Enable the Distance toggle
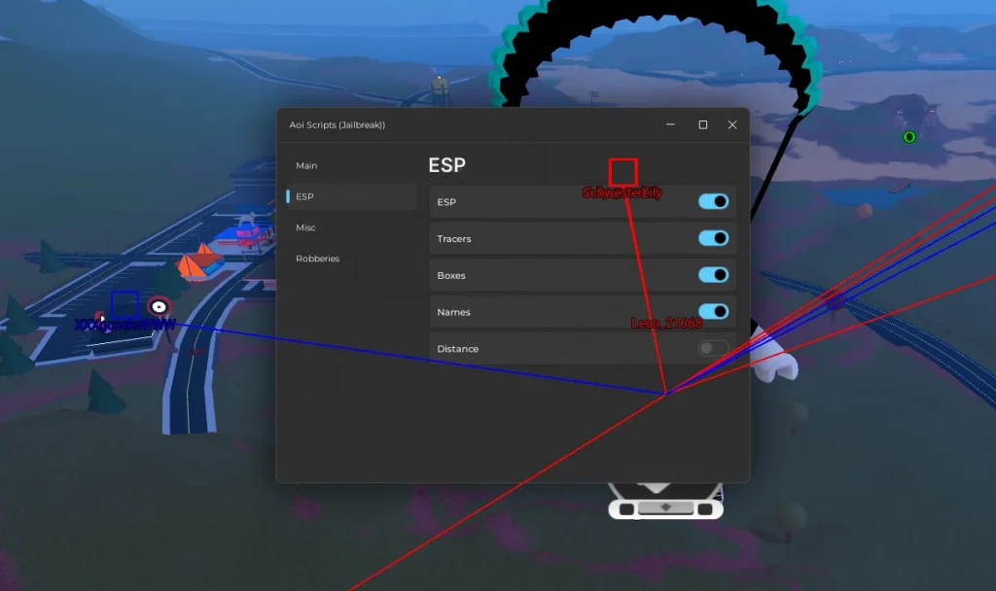 point(713,348)
